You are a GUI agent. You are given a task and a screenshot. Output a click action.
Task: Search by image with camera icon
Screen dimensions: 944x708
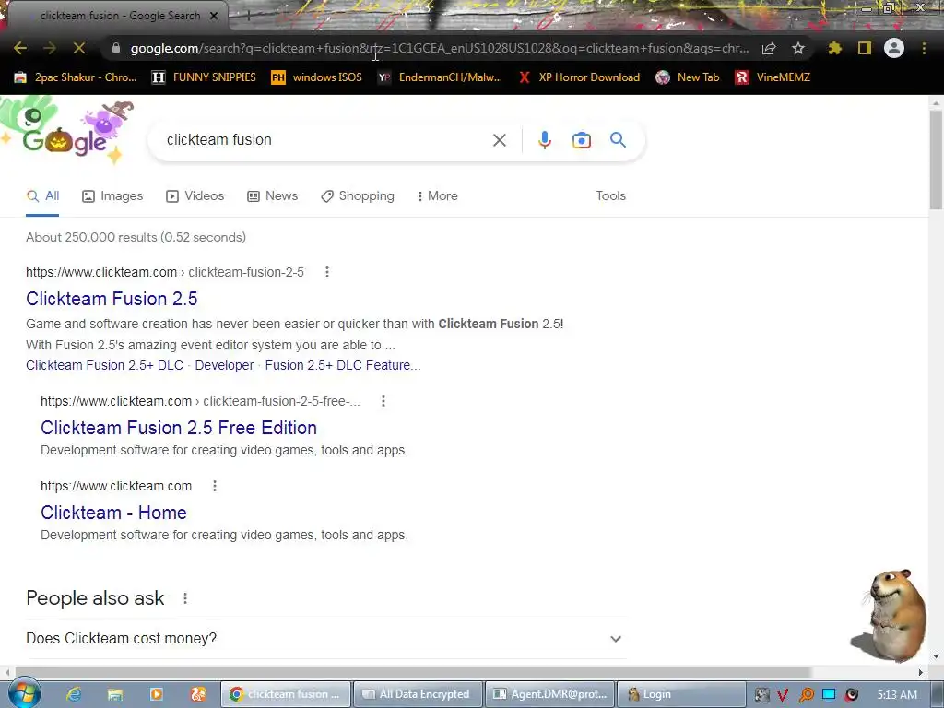click(x=582, y=140)
